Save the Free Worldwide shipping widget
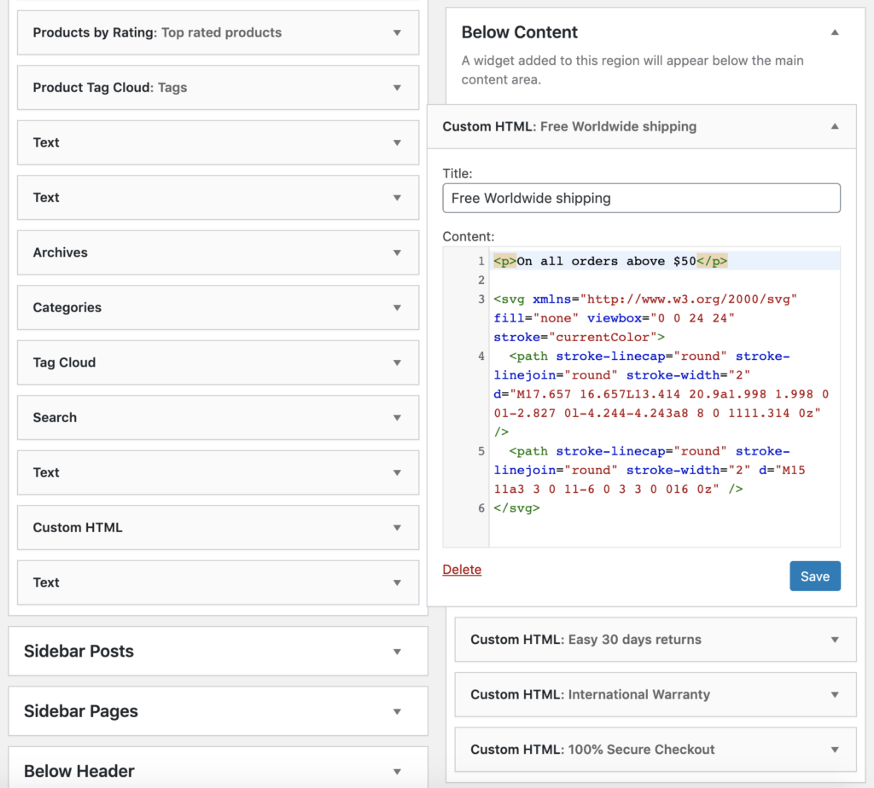The height and width of the screenshot is (788, 874). [814, 576]
